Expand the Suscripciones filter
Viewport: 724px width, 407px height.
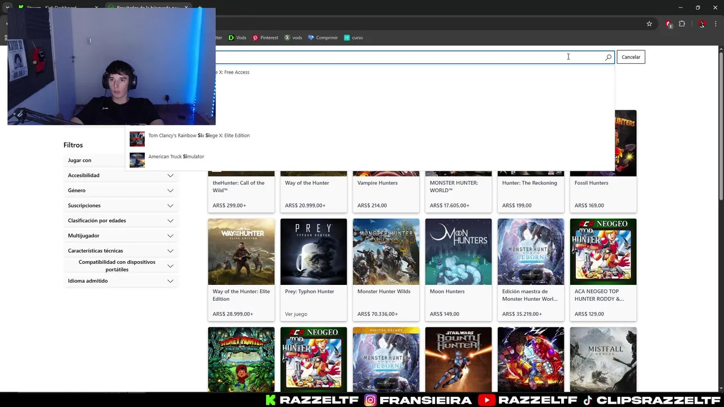click(120, 205)
